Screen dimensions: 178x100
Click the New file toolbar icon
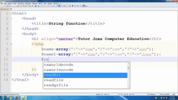(3, 6)
